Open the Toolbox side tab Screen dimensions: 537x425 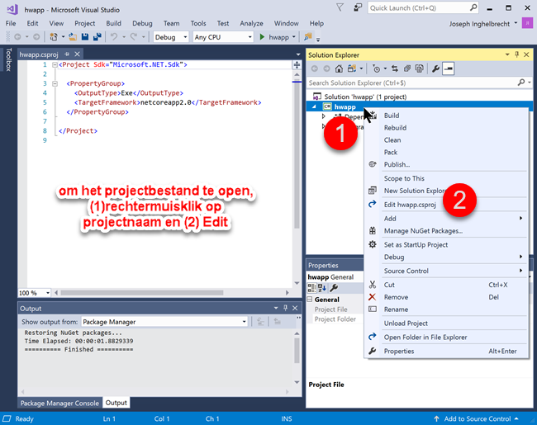tap(8, 59)
